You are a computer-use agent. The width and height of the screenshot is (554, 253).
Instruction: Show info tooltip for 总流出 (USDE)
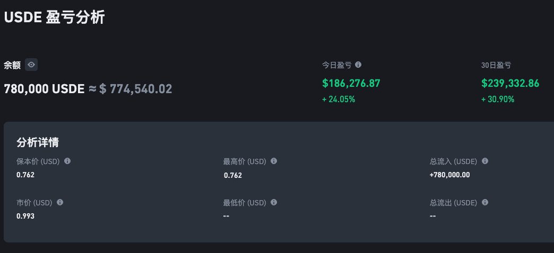tap(484, 202)
